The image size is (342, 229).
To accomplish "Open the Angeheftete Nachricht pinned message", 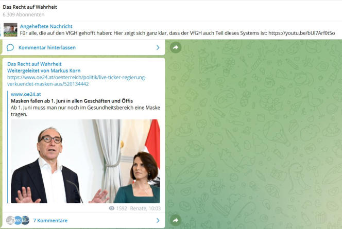I will 46,26.
